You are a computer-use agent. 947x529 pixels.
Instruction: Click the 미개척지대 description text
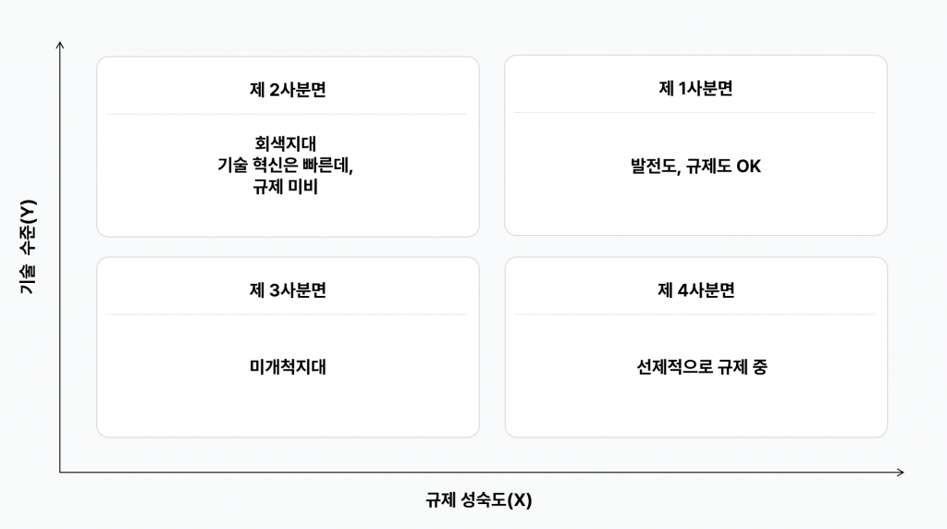pos(288,367)
